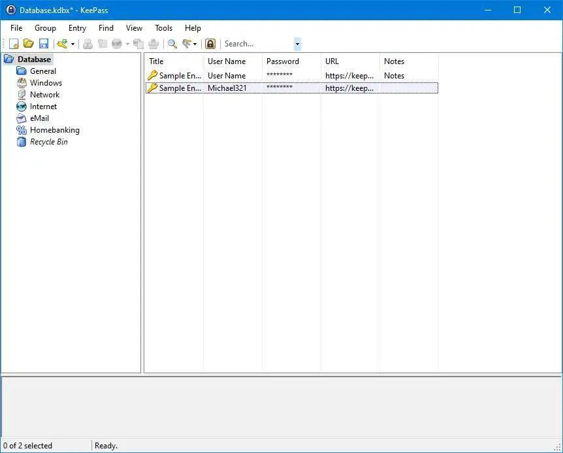Viewport: 563px width, 453px height.
Task: Open the Show Entries dropdown arrow
Action: tap(195, 44)
